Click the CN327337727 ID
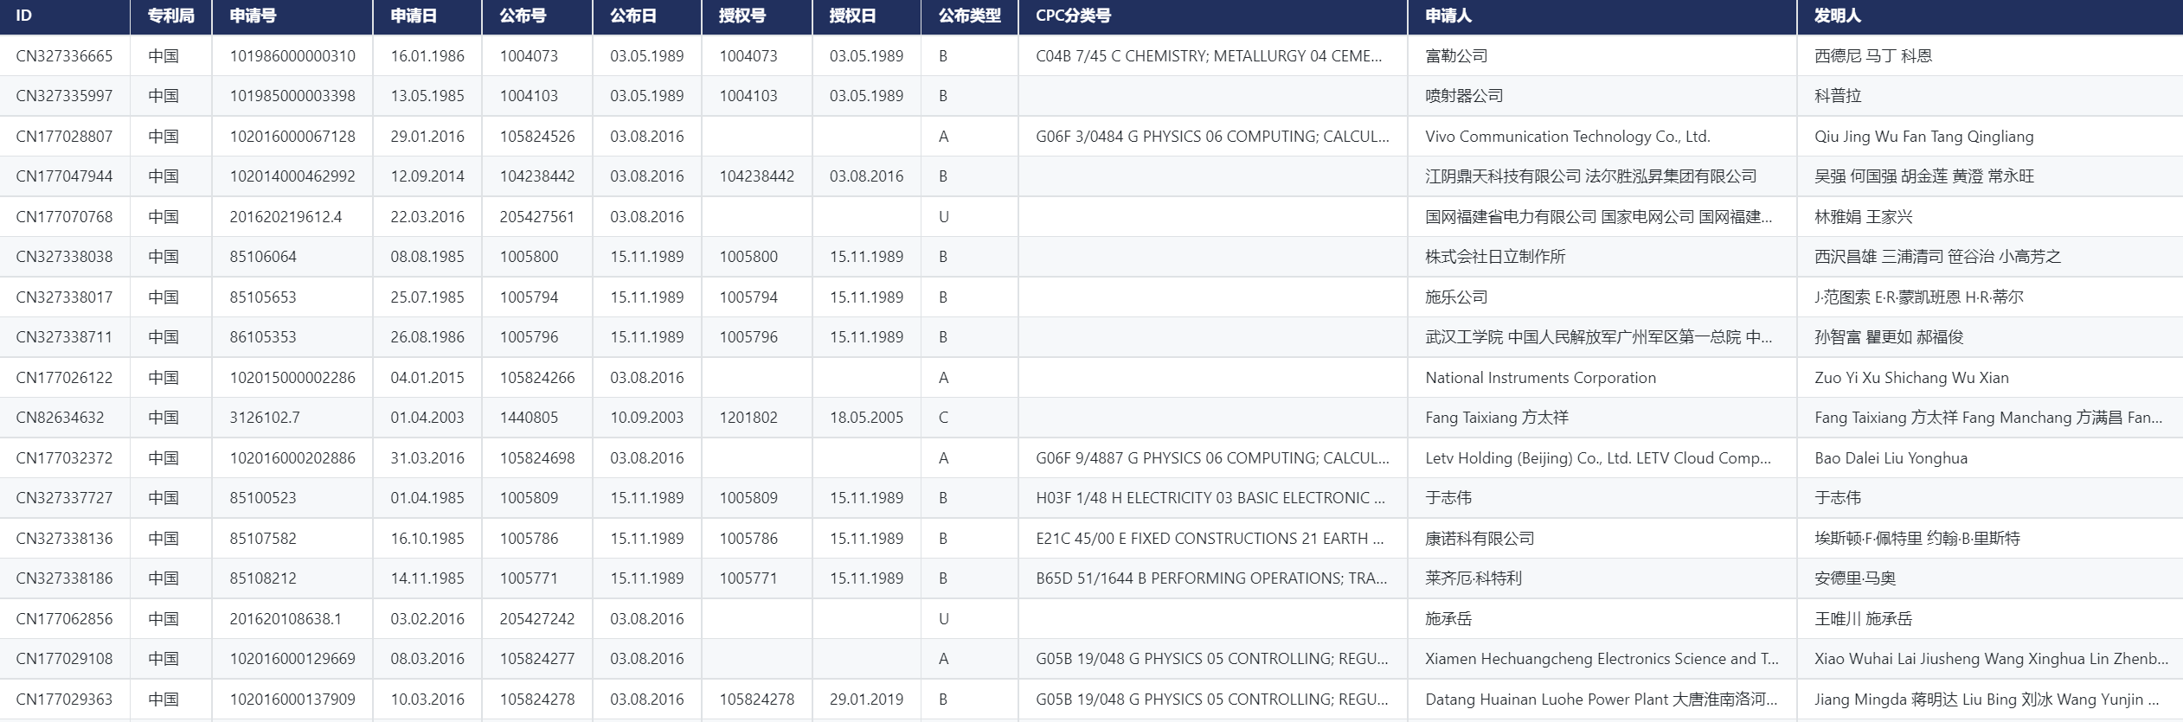 (64, 498)
